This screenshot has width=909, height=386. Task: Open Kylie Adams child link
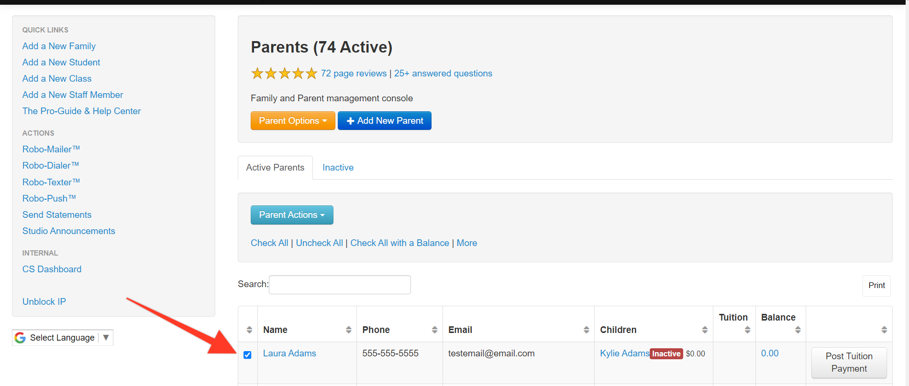tap(625, 354)
